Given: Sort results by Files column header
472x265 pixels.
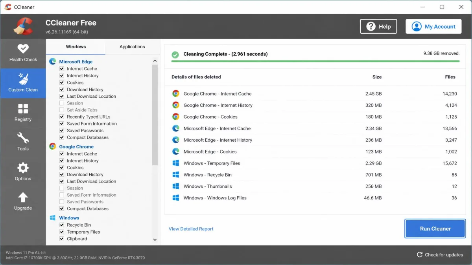Looking at the screenshot, I should point(450,77).
